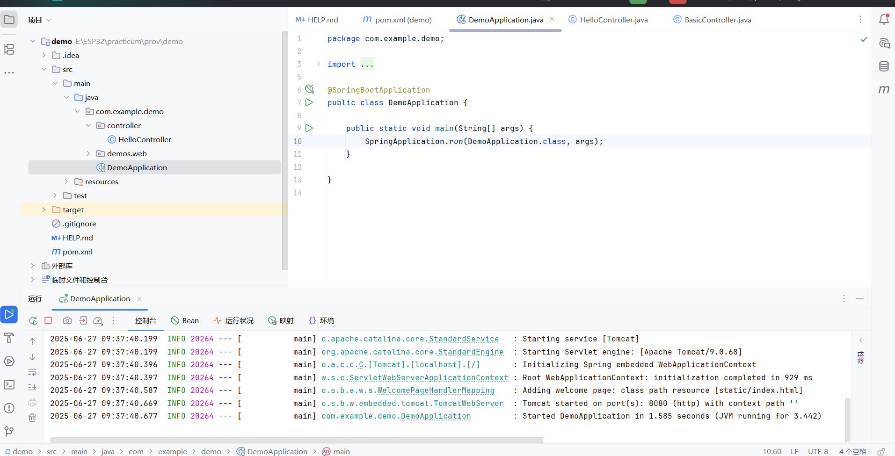Image resolution: width=895 pixels, height=456 pixels.
Task: Collapse the src folder
Action: (44, 69)
